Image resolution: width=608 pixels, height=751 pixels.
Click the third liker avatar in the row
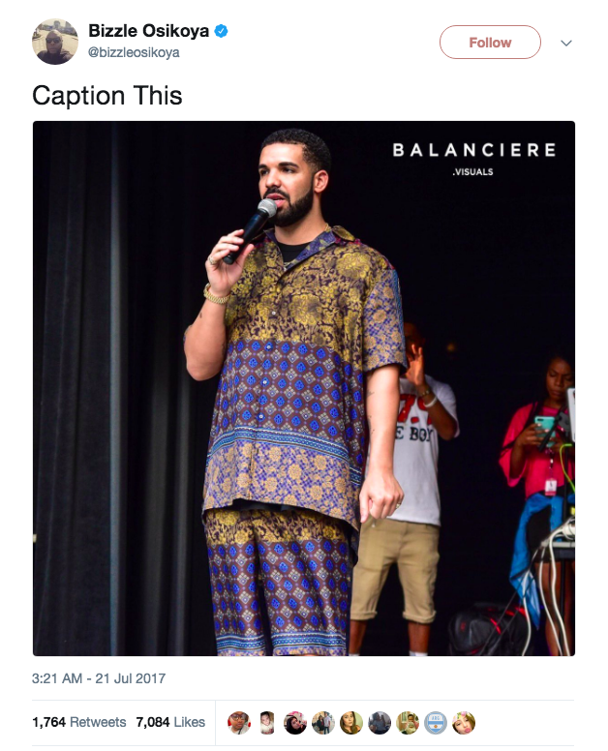click(x=294, y=723)
